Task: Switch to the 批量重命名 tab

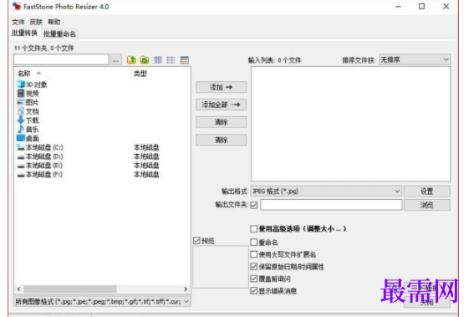Action: point(60,34)
